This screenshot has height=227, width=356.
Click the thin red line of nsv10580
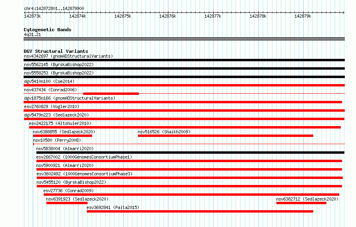click(189, 144)
